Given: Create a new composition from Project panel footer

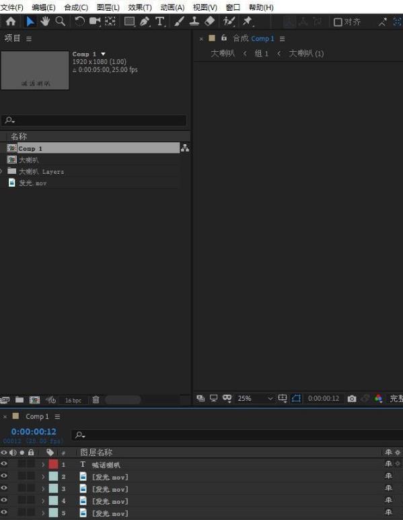Looking at the screenshot, I should (x=34, y=399).
